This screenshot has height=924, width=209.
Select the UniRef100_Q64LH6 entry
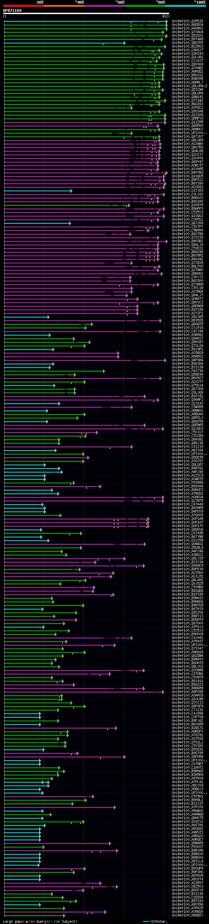187,151
